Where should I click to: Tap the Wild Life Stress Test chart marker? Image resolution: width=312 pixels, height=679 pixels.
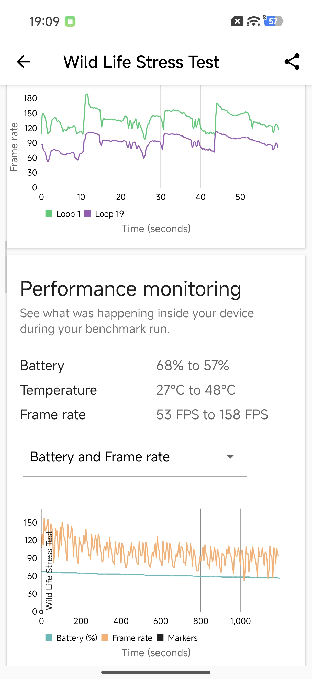click(41, 612)
